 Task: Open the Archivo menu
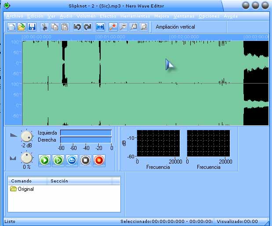pos(15,16)
